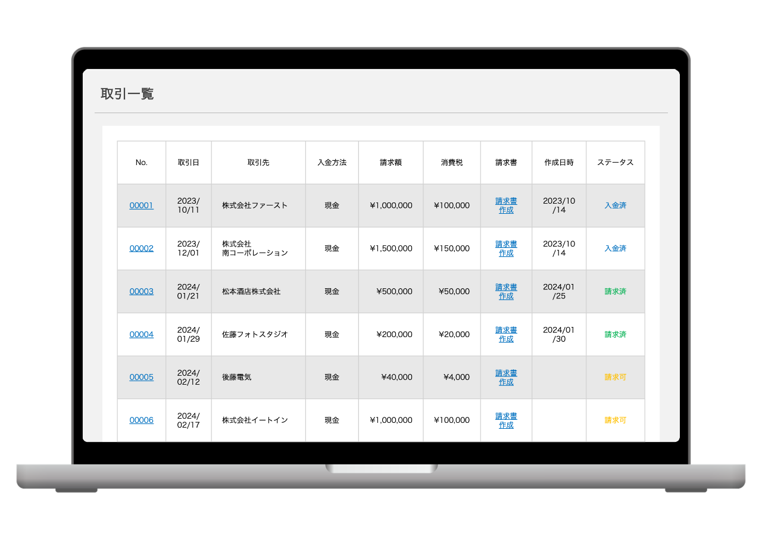The height and width of the screenshot is (536, 762).
Task: Click 請求書作成 link for 佐藤フォトスタジオ
Action: tap(506, 334)
